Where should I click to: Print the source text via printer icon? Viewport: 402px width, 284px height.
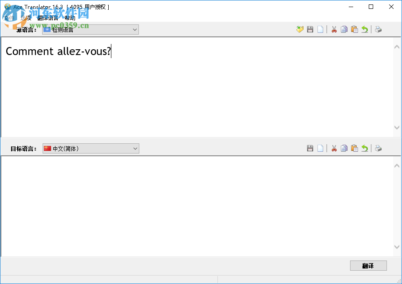[378, 29]
